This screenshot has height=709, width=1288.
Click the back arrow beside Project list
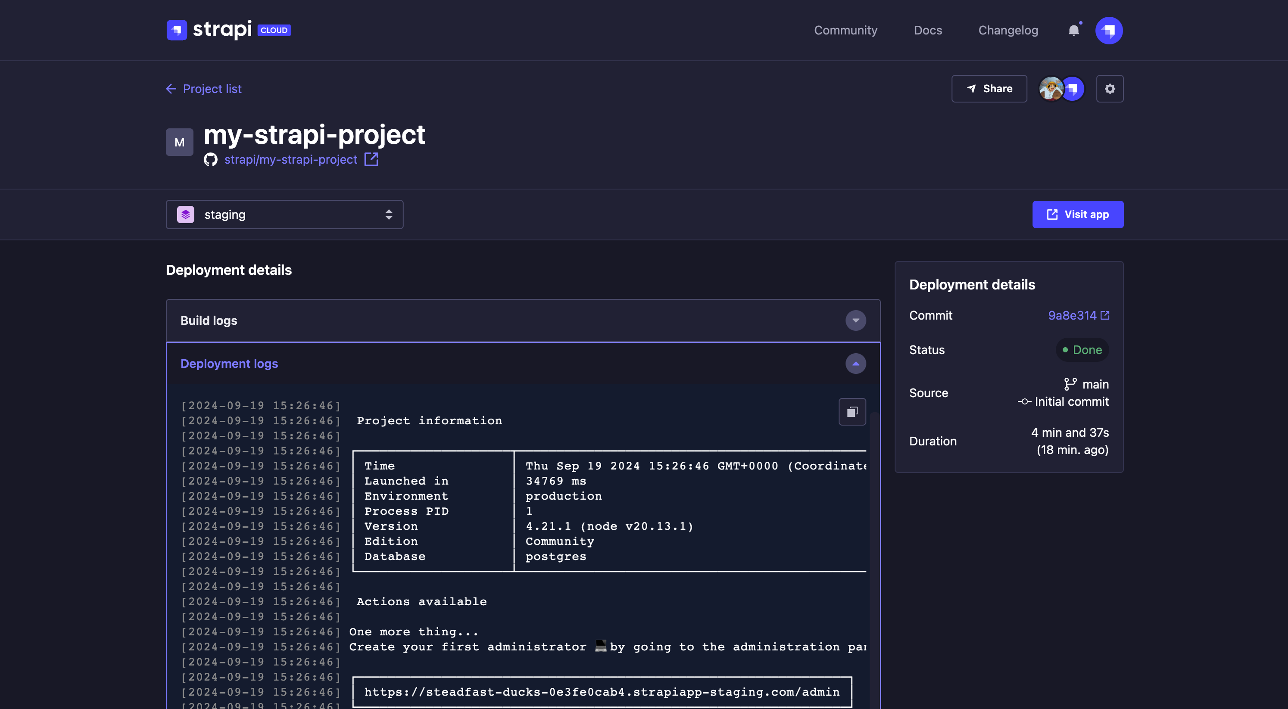pos(171,89)
